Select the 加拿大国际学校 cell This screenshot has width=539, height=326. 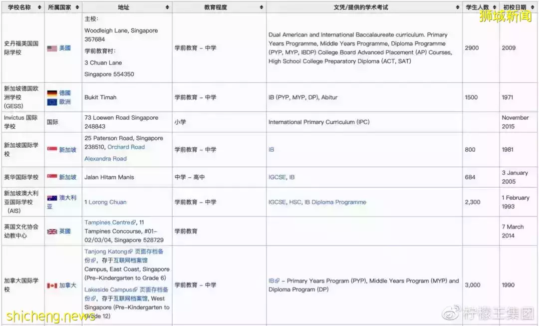pos(23,285)
